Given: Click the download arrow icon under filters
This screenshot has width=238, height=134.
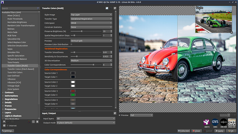Looking at the screenshot, I should click(37, 122).
